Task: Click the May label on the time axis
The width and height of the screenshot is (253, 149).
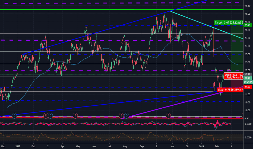Action: (x=78, y=146)
